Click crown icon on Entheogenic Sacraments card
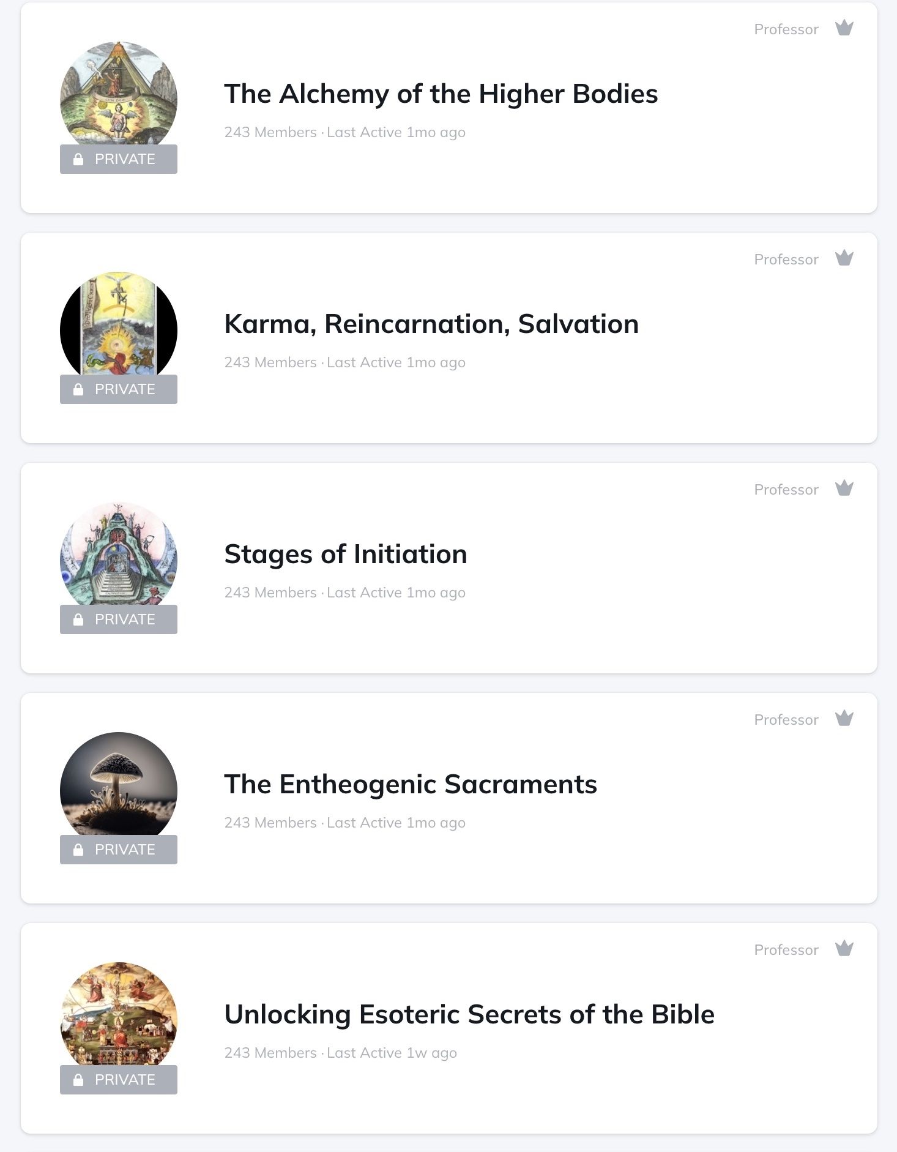Viewport: 897px width, 1152px height. (x=844, y=719)
